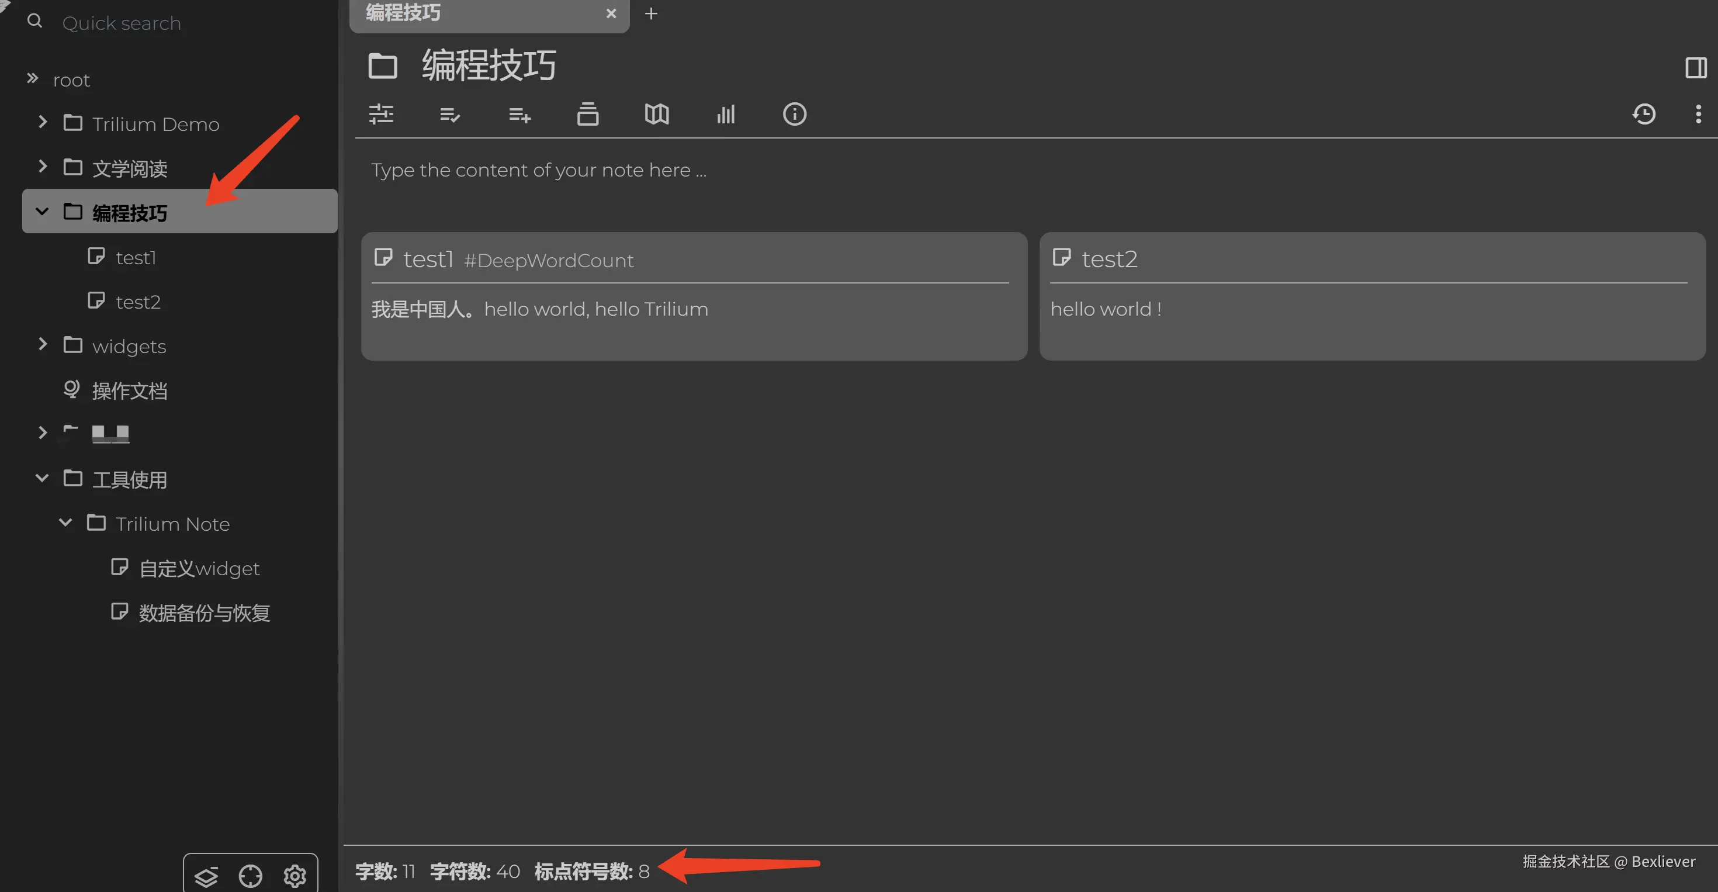Image resolution: width=1718 pixels, height=892 pixels.
Task: Click the Inherited Attributes ribbon icon
Action: click(x=519, y=115)
